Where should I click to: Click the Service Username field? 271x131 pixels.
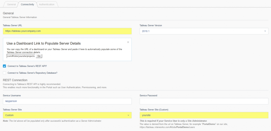tap(67, 101)
